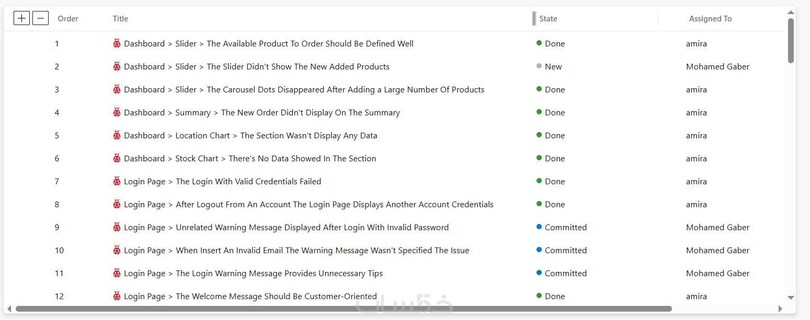Screen dimensions: 810x320
Task: Click the scroll right arrow
Action: [x=781, y=309]
